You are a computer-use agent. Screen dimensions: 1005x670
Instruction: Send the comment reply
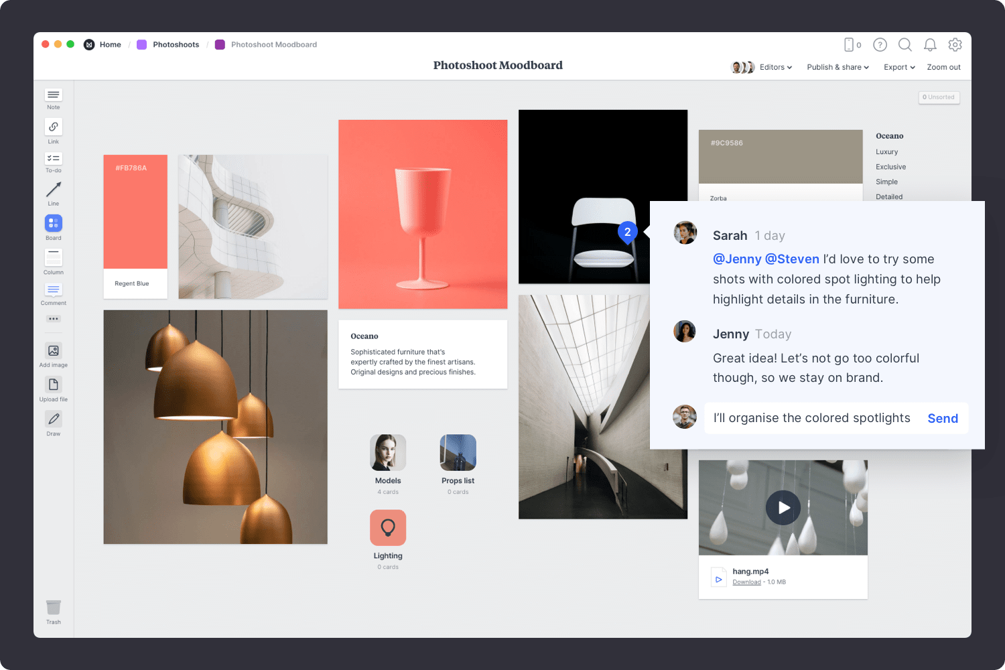tap(943, 419)
